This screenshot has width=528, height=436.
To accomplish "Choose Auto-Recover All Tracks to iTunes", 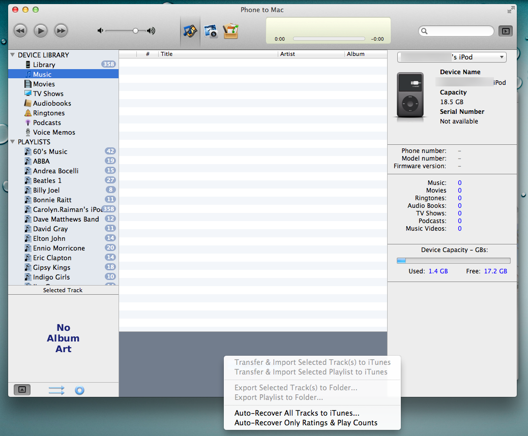I will 297,413.
